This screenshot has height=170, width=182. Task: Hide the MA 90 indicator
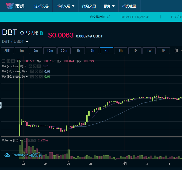[x=32, y=77]
